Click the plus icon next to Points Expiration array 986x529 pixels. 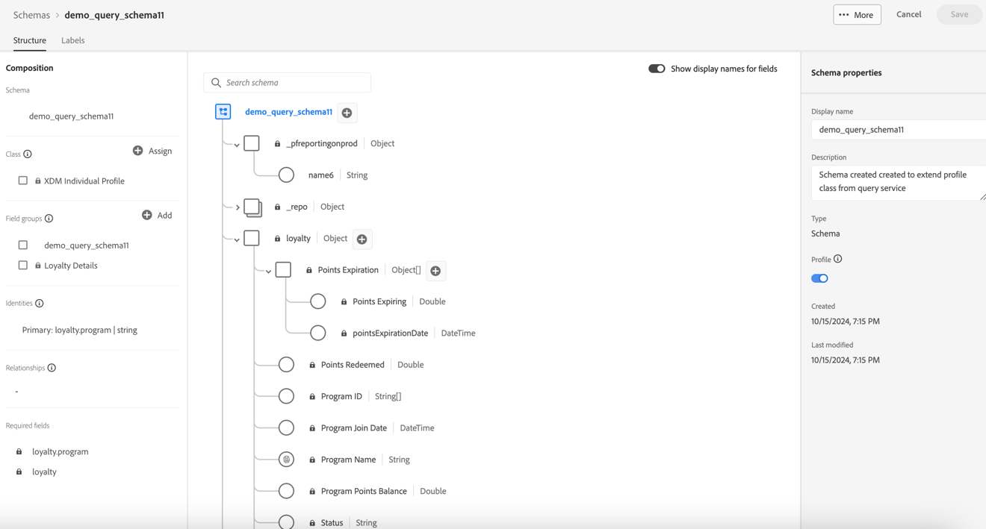coord(435,270)
